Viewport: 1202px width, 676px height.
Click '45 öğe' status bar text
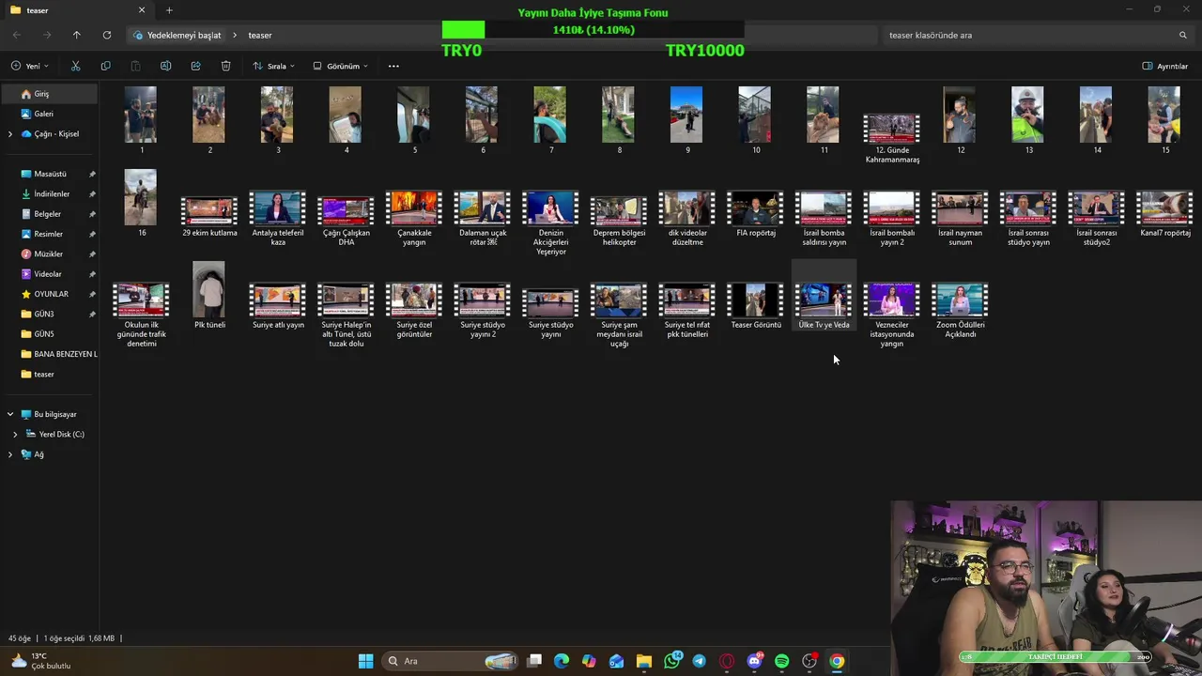(20, 638)
